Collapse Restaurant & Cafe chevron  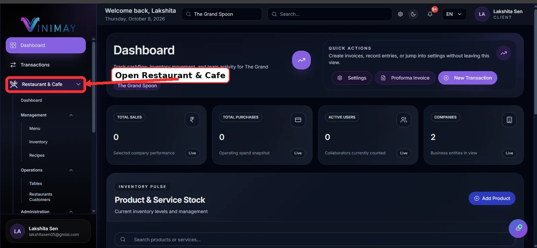tap(78, 84)
